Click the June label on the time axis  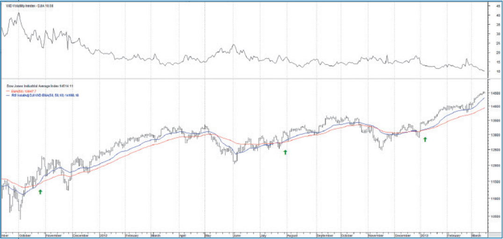tap(237, 236)
